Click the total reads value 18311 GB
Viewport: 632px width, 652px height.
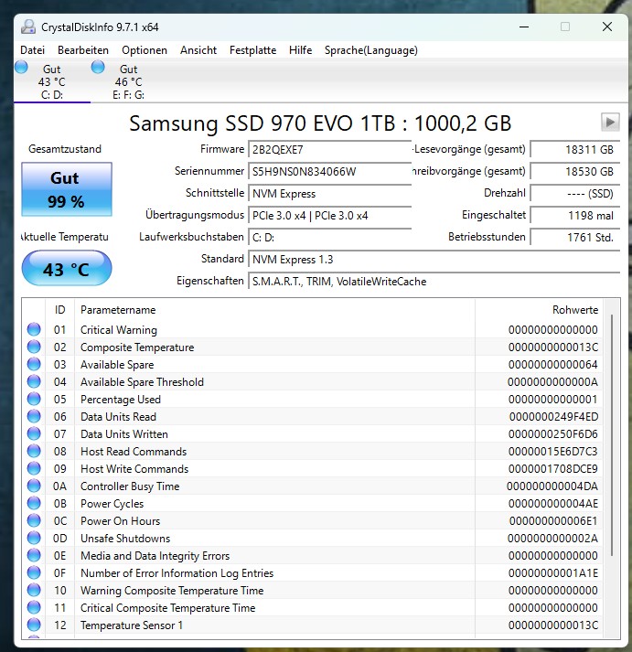(575, 150)
